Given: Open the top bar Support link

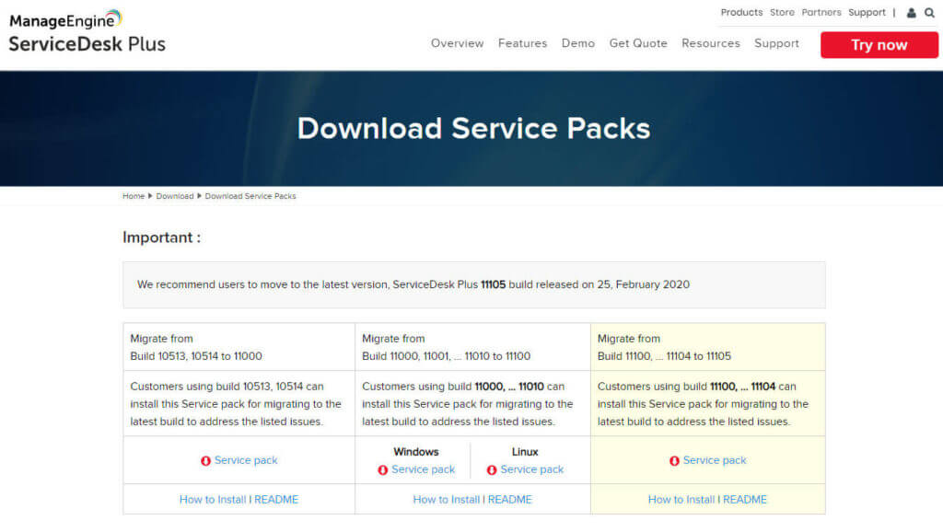Looking at the screenshot, I should (x=867, y=13).
